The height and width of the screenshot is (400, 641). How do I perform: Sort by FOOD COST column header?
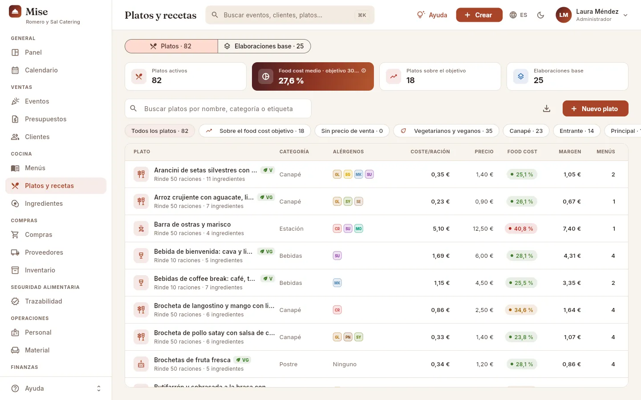point(522,152)
